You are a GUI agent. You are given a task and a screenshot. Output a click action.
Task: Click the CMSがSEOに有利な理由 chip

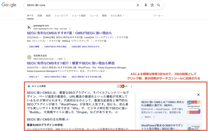(x=55, y=47)
